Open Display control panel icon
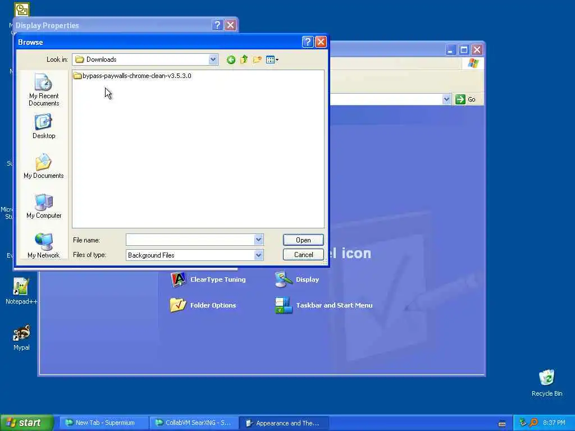Screen dimensions: 575x431 click(x=297, y=279)
